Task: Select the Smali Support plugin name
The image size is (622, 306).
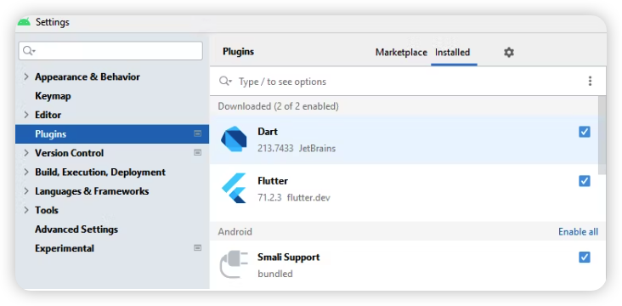Action: click(288, 258)
